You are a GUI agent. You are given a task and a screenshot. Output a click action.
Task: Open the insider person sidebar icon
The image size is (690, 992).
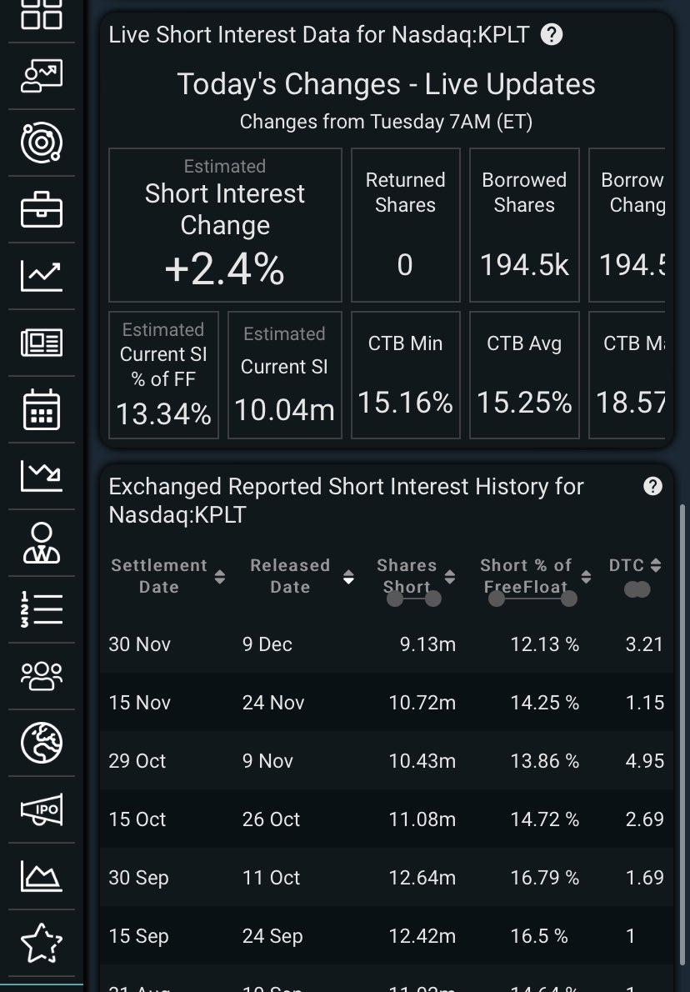pos(42,543)
